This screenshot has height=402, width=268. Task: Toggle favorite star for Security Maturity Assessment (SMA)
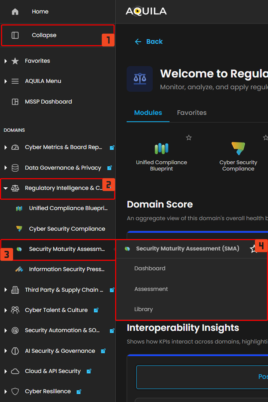click(x=253, y=249)
